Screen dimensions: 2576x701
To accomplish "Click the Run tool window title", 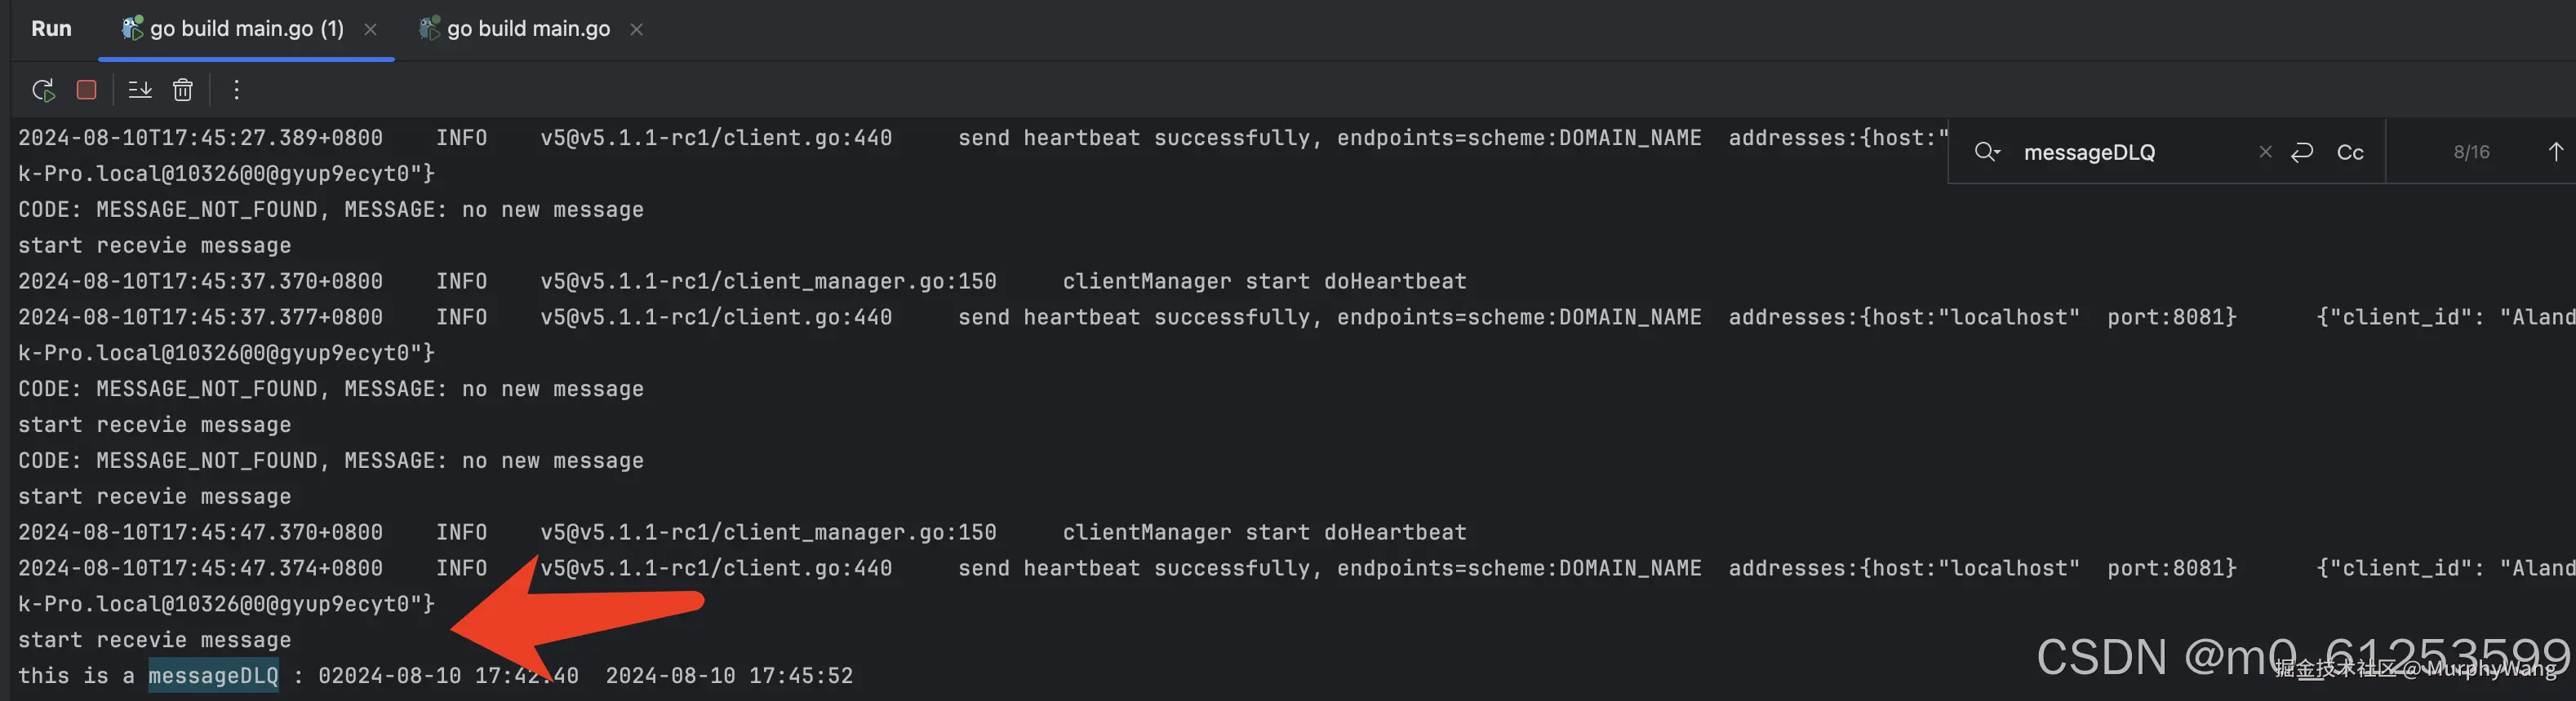I will (x=51, y=29).
